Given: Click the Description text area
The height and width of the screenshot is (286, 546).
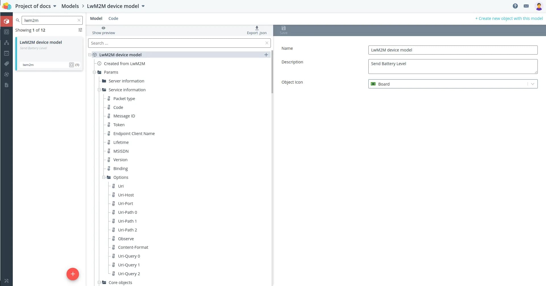Looking at the screenshot, I should [452, 67].
